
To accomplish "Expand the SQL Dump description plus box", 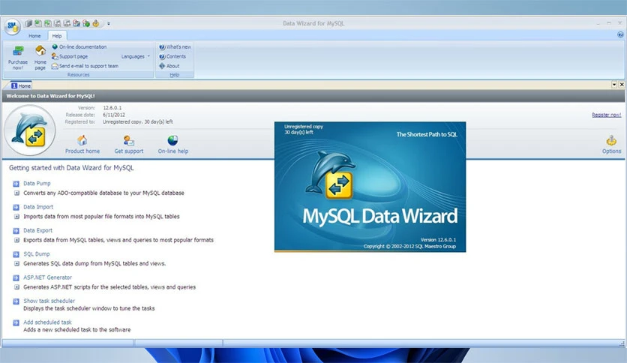I will click(16, 263).
